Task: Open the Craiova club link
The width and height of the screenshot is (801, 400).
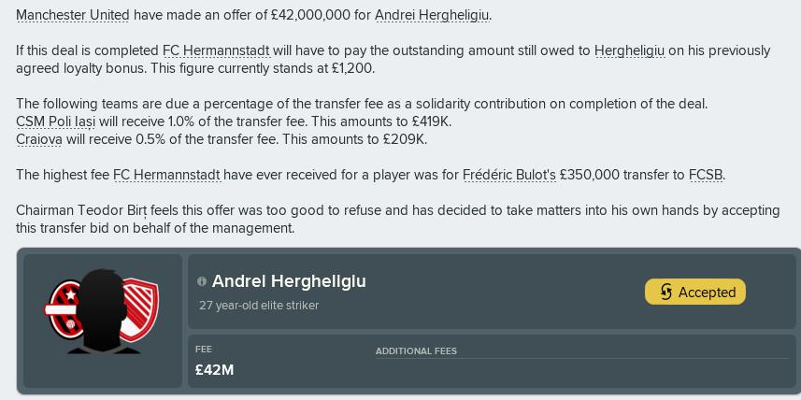Action: 38,139
